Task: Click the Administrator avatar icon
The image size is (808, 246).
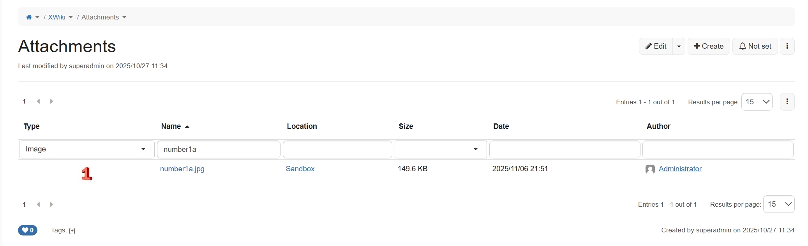Action: [x=650, y=169]
